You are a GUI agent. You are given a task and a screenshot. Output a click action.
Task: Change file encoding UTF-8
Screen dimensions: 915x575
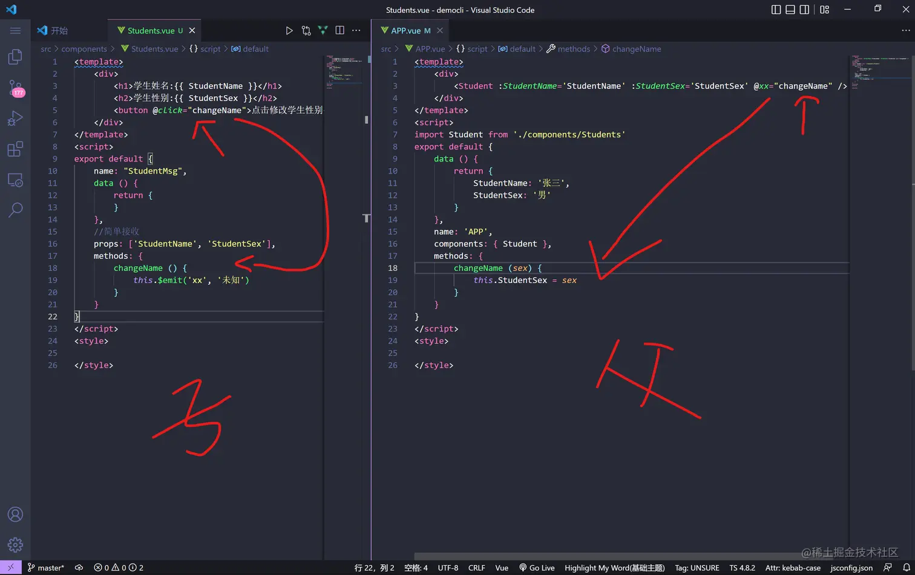[x=448, y=568]
